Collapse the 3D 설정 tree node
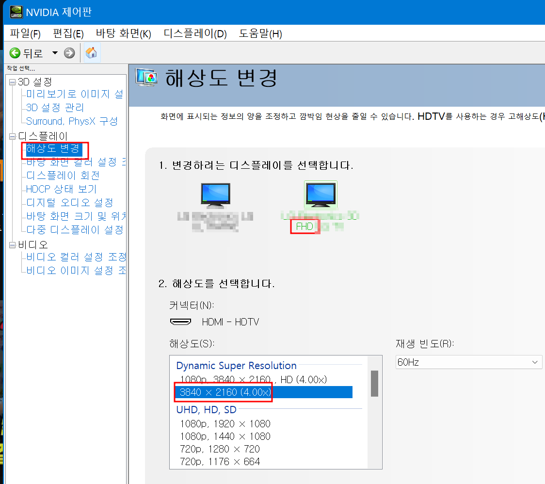 [13, 82]
